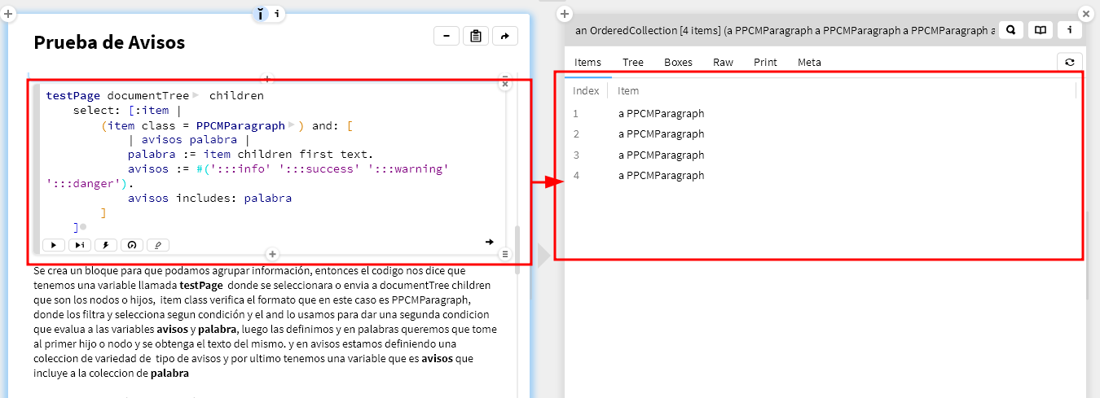Close the inspector pane
Image resolution: width=1100 pixels, height=398 pixels.
pos(1085,14)
